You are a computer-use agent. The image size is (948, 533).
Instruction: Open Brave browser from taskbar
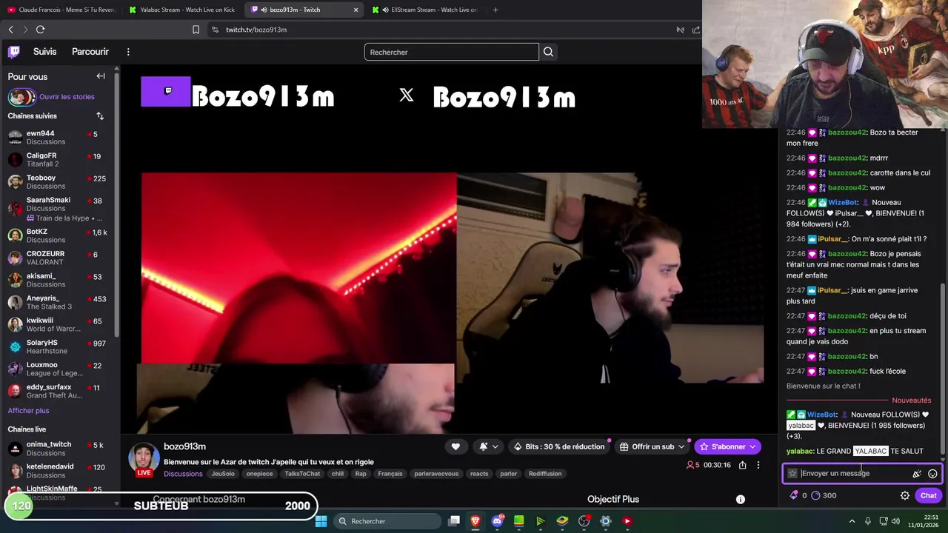(475, 521)
